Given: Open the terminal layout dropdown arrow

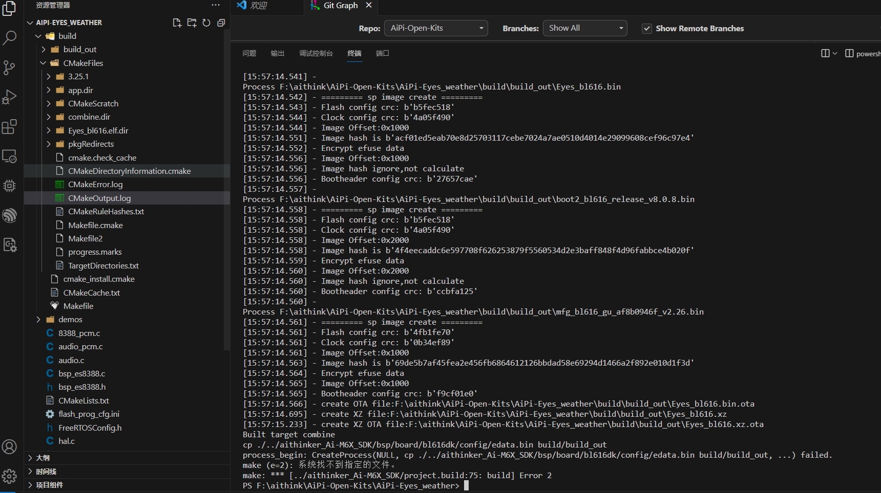Looking at the screenshot, I should tap(835, 53).
